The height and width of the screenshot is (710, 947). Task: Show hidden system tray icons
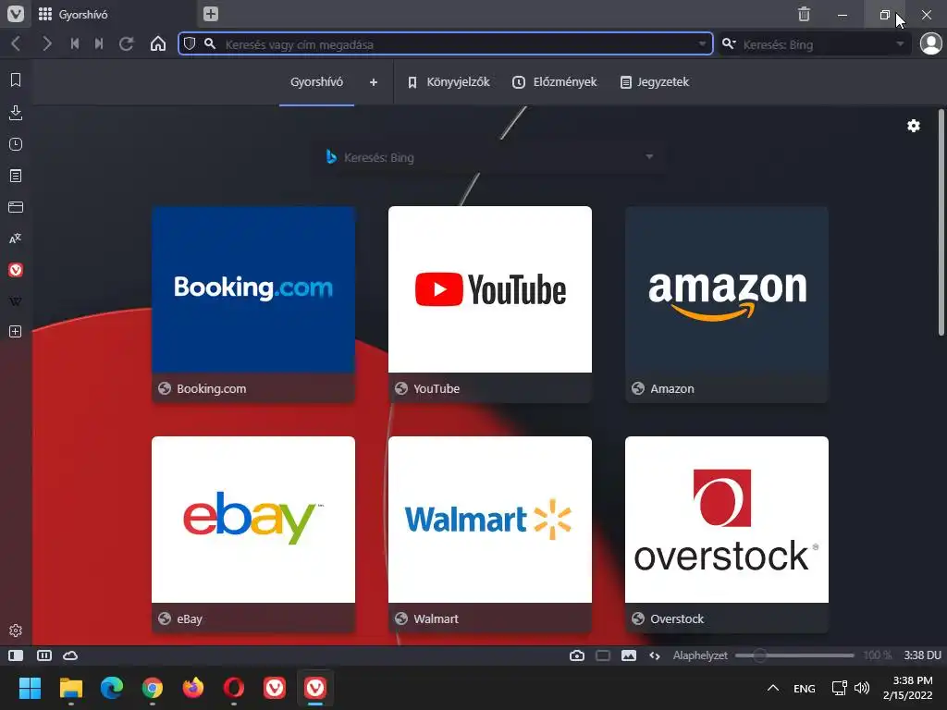(x=772, y=688)
